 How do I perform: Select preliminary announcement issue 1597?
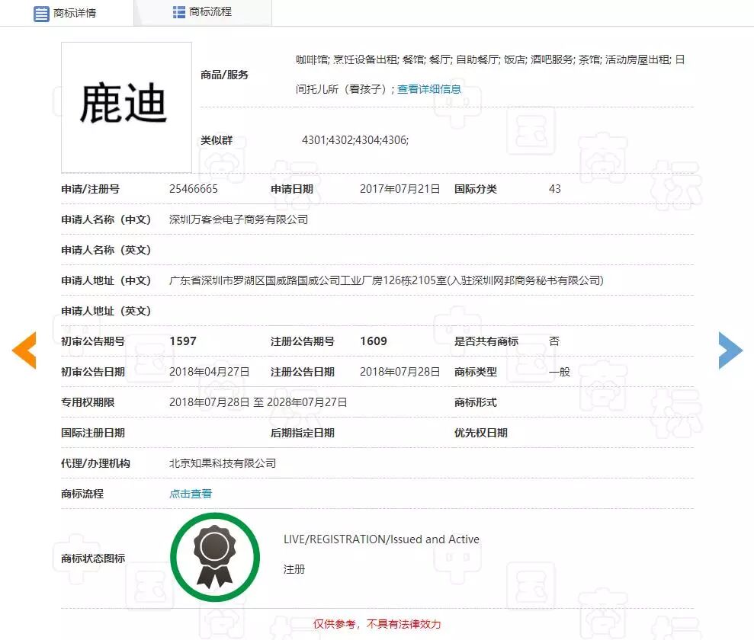pyautogui.click(x=183, y=341)
